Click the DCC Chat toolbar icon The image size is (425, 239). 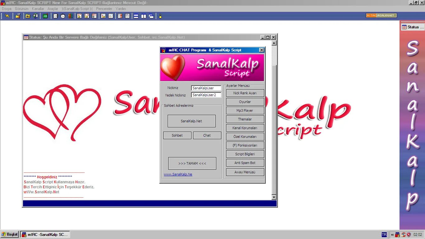87,16
